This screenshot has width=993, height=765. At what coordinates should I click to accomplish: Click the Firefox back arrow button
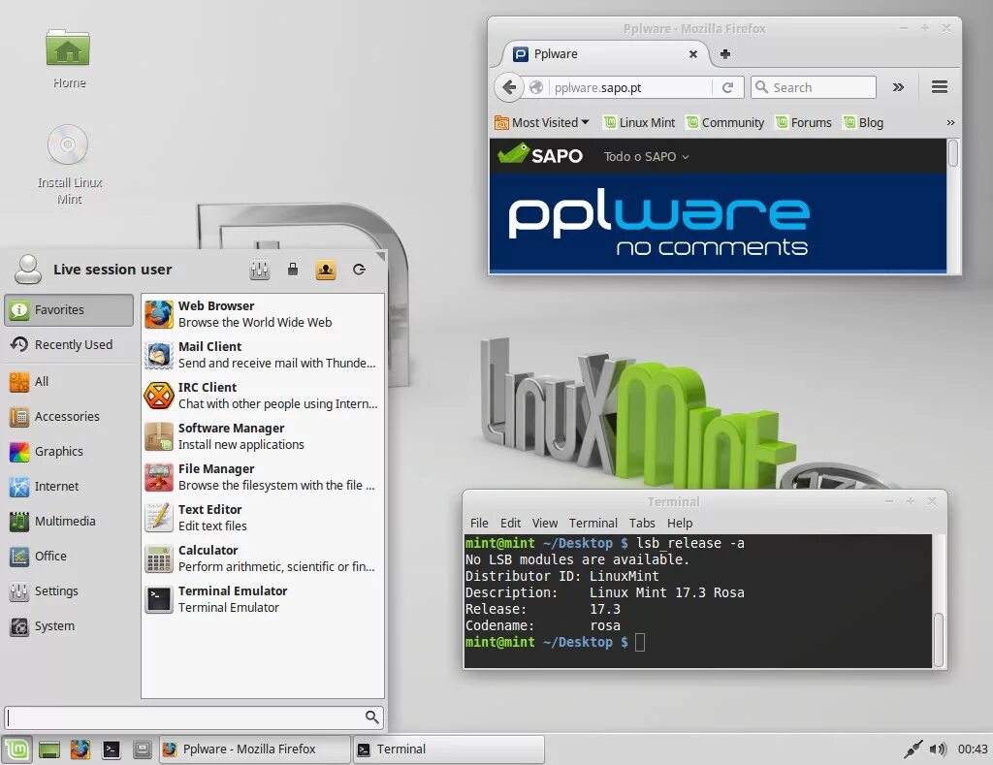509,86
